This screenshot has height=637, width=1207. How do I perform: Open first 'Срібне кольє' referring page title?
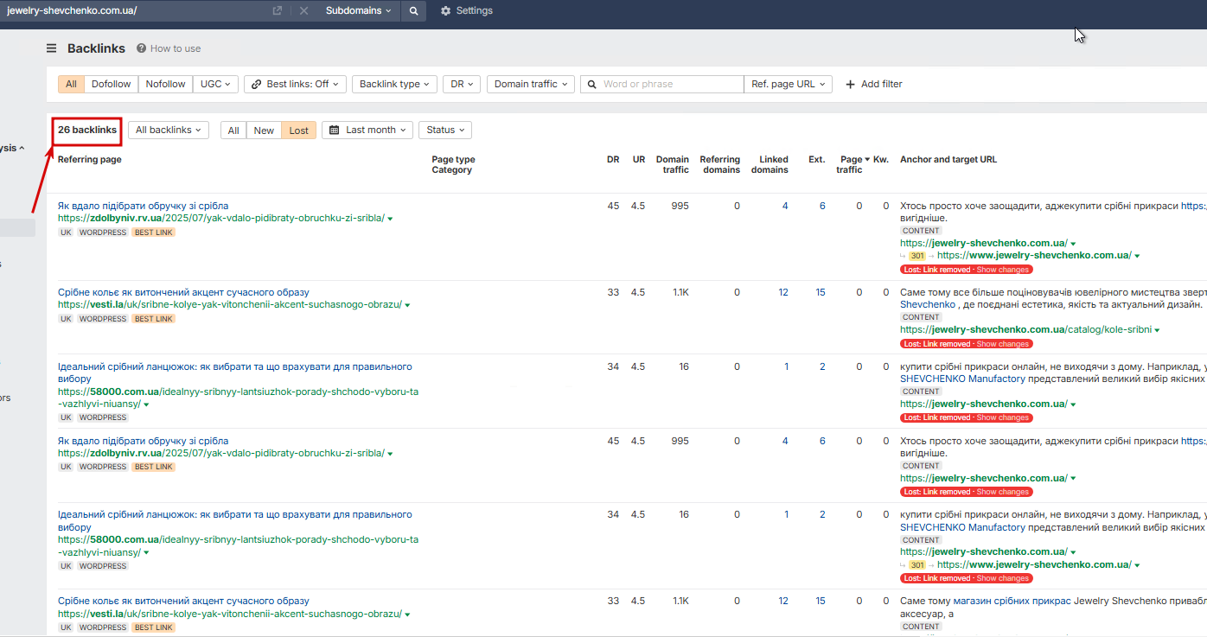coord(183,292)
